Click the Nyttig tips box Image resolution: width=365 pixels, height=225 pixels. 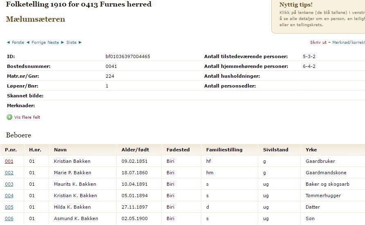pyautogui.click(x=319, y=16)
